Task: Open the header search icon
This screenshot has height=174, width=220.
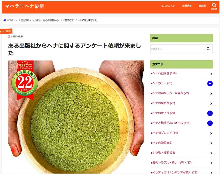Action: 214,6
